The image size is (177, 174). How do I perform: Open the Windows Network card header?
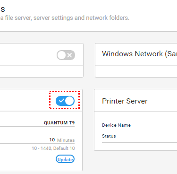(136, 54)
